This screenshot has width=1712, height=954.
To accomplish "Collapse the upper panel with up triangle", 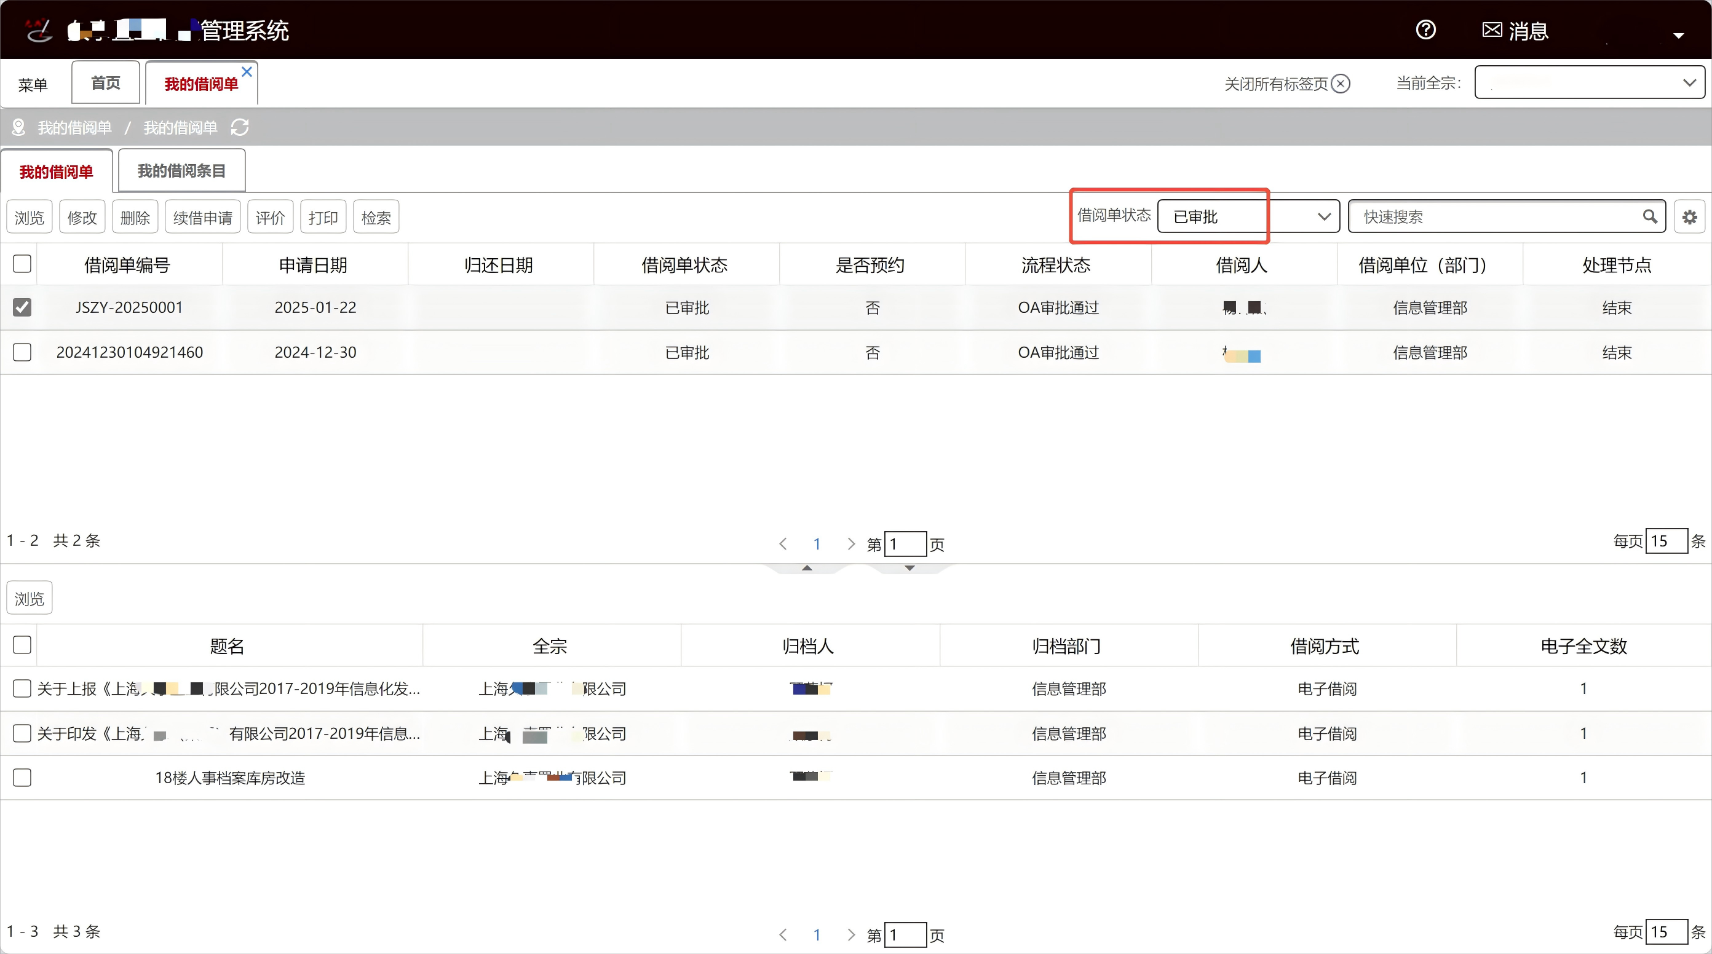I will coord(807,568).
